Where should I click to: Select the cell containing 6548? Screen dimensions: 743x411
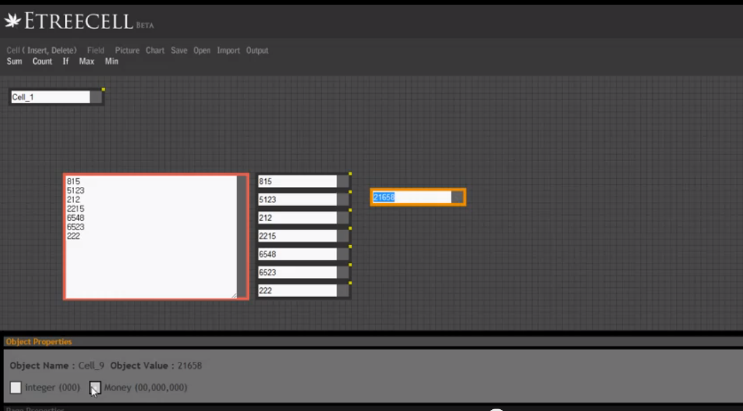tap(297, 254)
